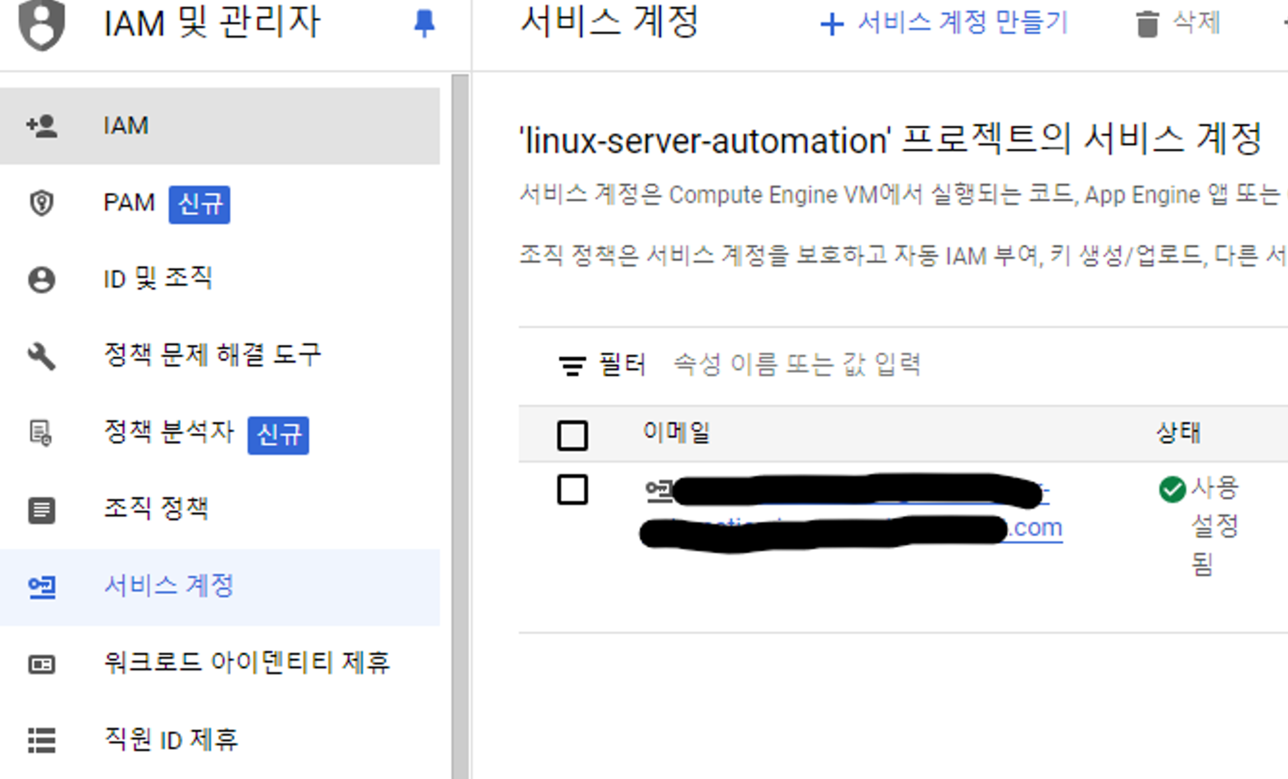Open 워크로드 아이덴티티 제휴
The image size is (1288, 779).
coord(219,664)
